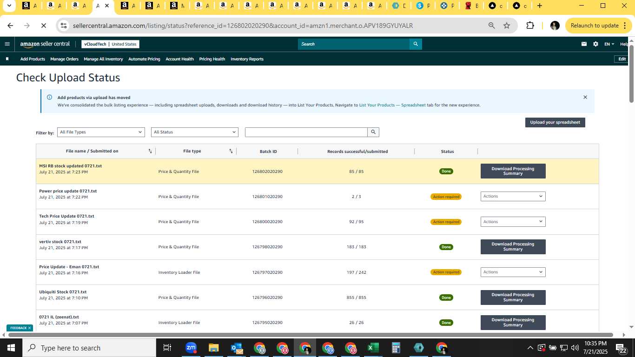635x357 pixels.
Task: Click Action required status for Power price update
Action: (x=446, y=197)
